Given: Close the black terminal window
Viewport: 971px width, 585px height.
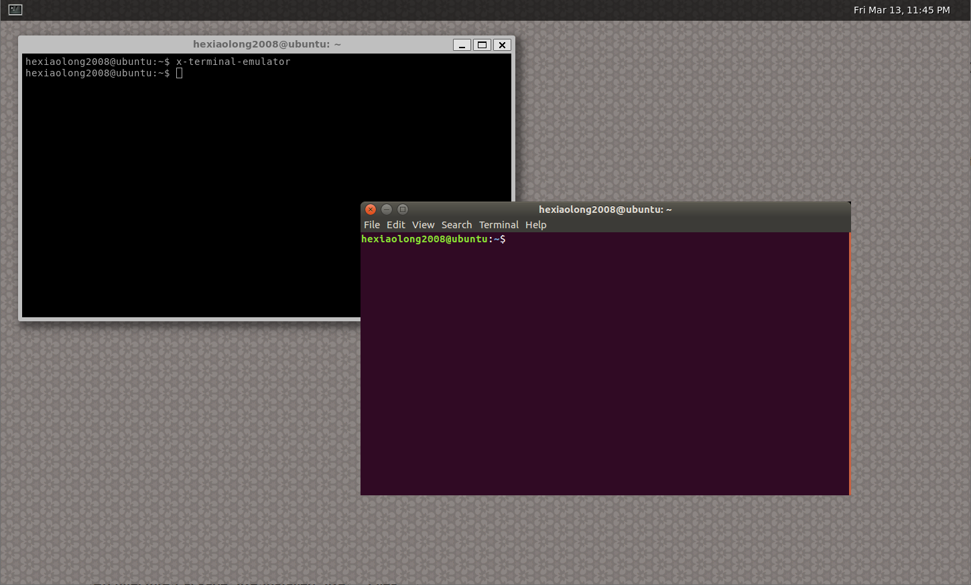Looking at the screenshot, I should 502,45.
